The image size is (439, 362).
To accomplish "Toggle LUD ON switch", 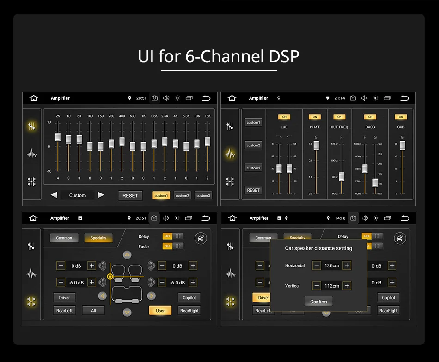I will coord(284,117).
